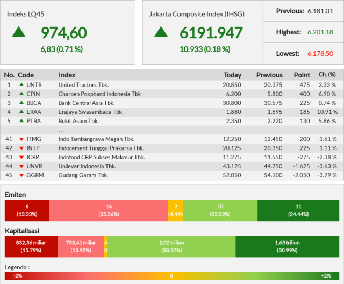Click the green up arrow beside IHSG value
Screen dimensions: 344x284
161,32
